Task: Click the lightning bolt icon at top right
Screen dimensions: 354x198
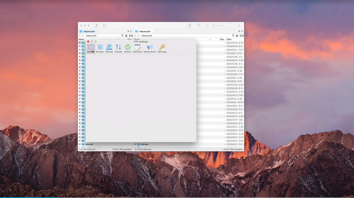Action: point(239,25)
